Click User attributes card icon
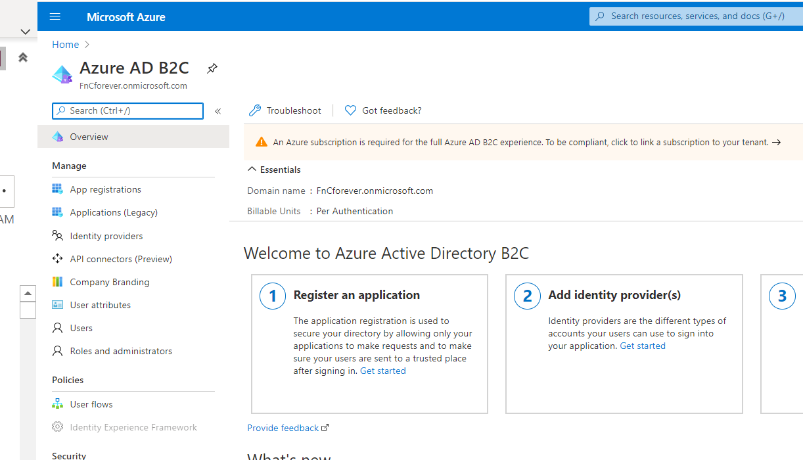Image resolution: width=803 pixels, height=460 pixels. coord(58,305)
